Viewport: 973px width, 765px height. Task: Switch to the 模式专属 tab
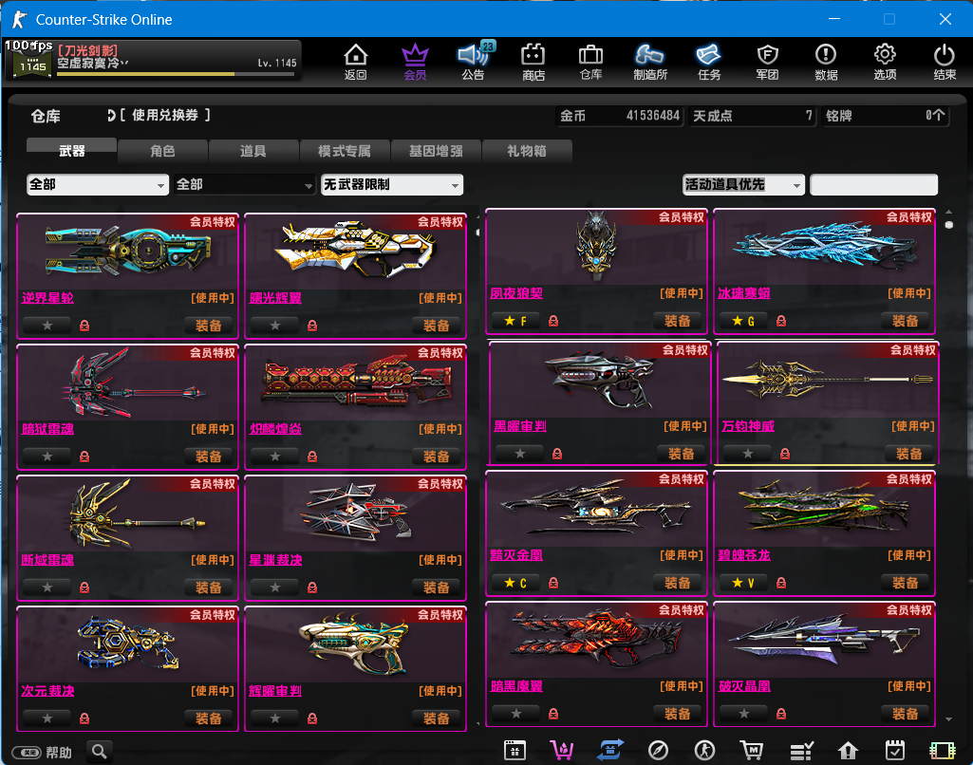[345, 151]
